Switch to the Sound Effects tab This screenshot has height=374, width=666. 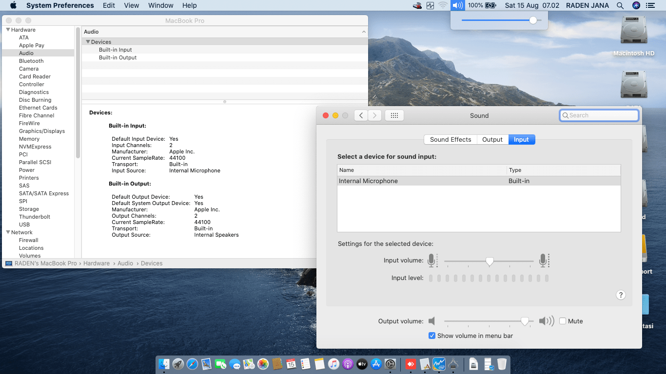coord(450,139)
